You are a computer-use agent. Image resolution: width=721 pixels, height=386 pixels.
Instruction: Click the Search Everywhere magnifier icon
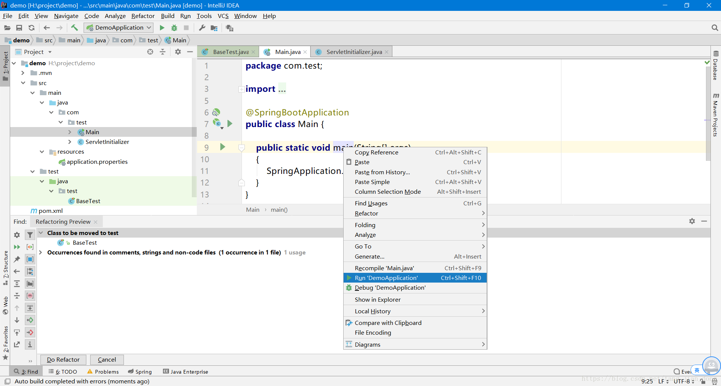(x=715, y=28)
